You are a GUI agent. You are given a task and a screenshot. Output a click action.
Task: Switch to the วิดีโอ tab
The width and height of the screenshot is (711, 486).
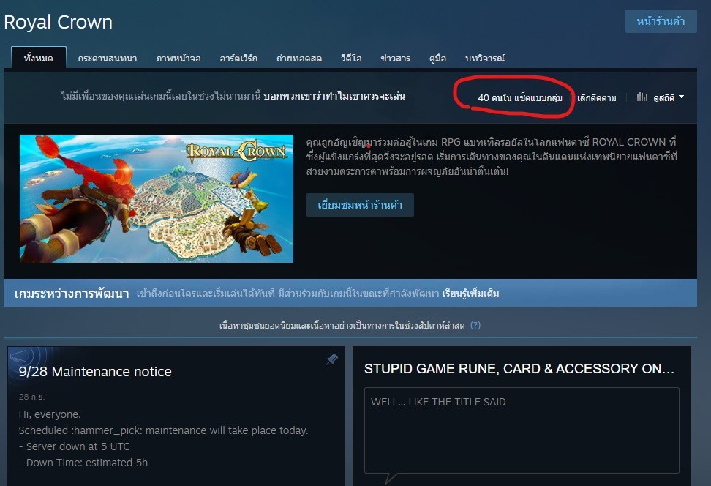coord(351,58)
